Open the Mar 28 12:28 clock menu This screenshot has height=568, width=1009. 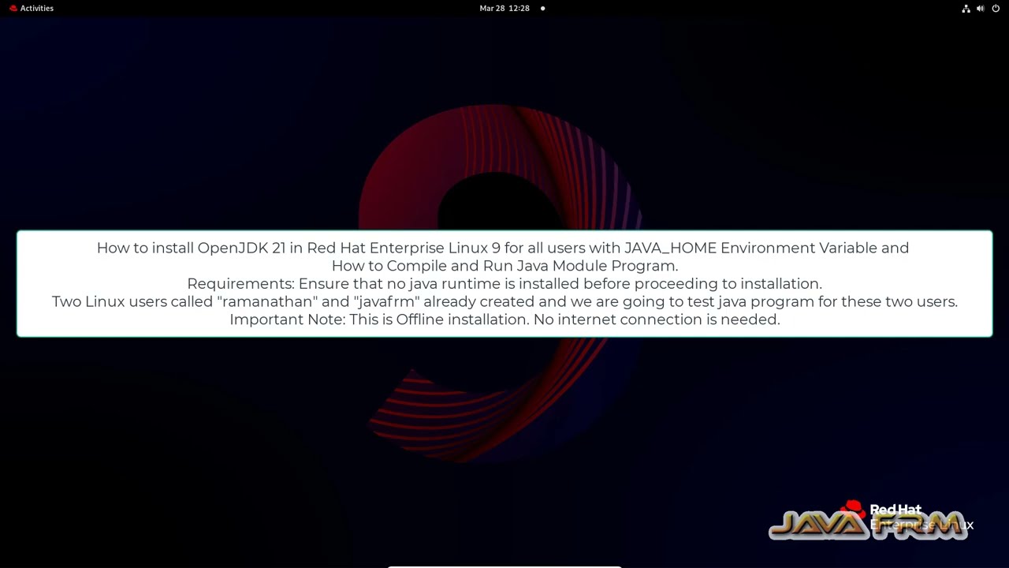pyautogui.click(x=504, y=8)
